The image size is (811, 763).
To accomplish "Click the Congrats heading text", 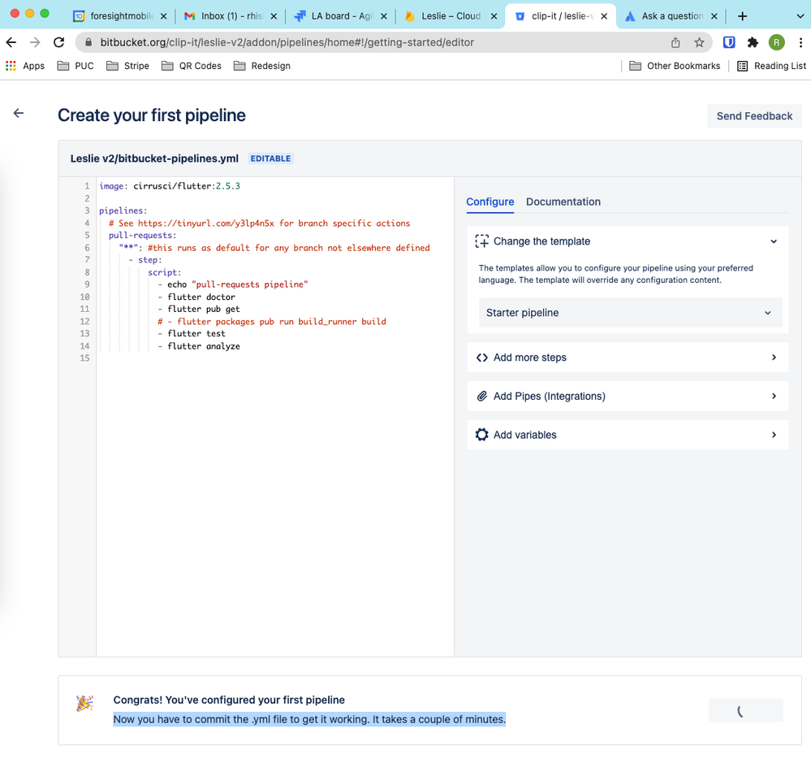I will click(229, 700).
